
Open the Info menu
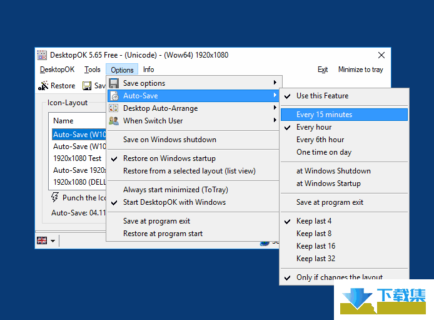pyautogui.click(x=148, y=70)
